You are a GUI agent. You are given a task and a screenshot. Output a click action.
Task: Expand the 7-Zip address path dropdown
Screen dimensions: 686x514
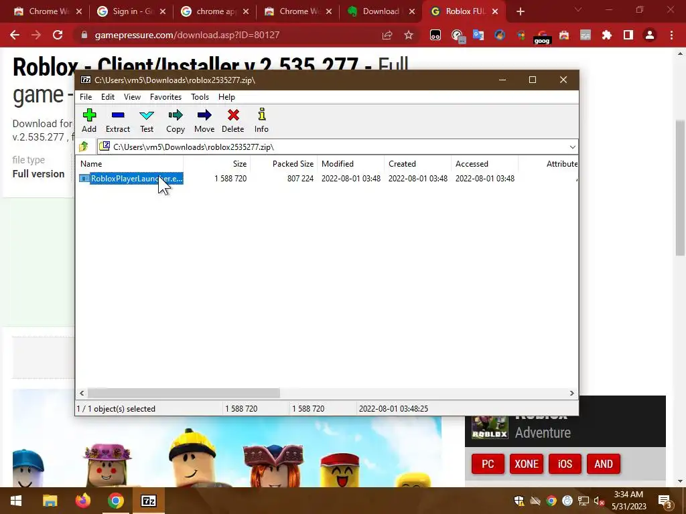[x=572, y=147]
